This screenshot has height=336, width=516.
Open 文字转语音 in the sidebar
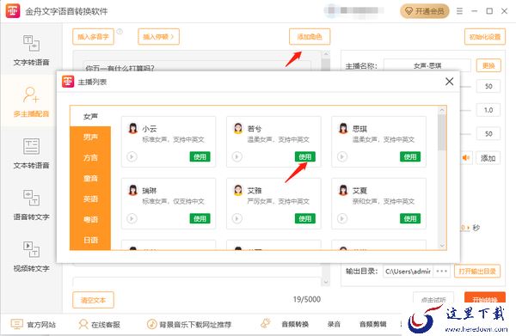31,51
